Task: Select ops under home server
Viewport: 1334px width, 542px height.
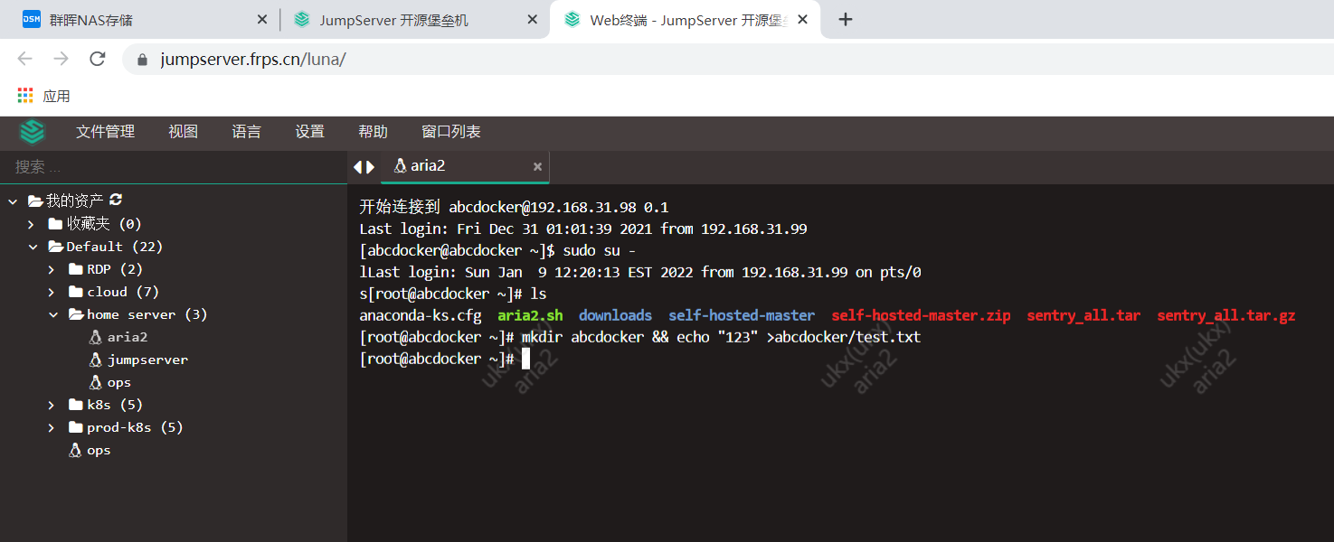Action: coord(119,382)
